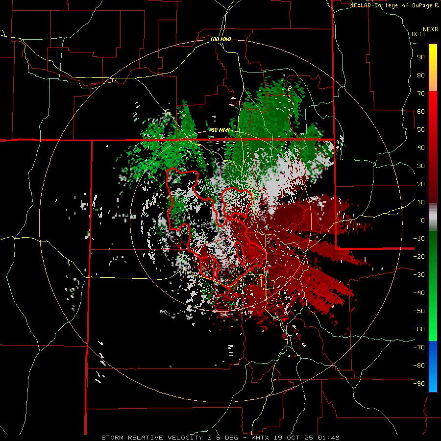Click the NEXLAB-College of DuPage watermark text
Viewport: 441px width, 441px height.
coord(394,5)
